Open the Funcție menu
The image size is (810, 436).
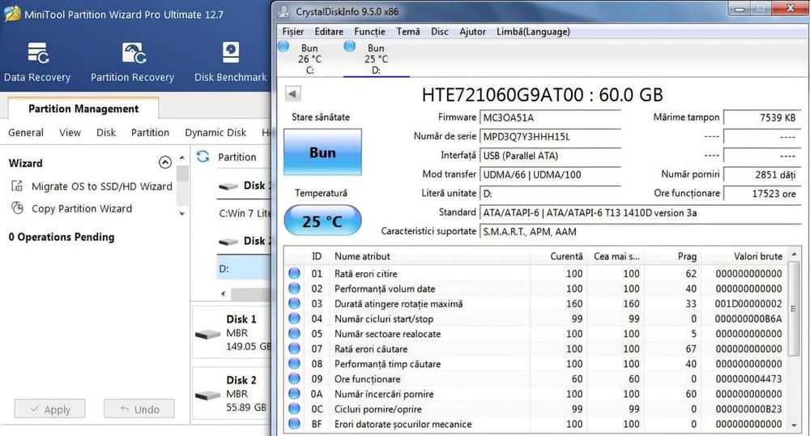369,32
